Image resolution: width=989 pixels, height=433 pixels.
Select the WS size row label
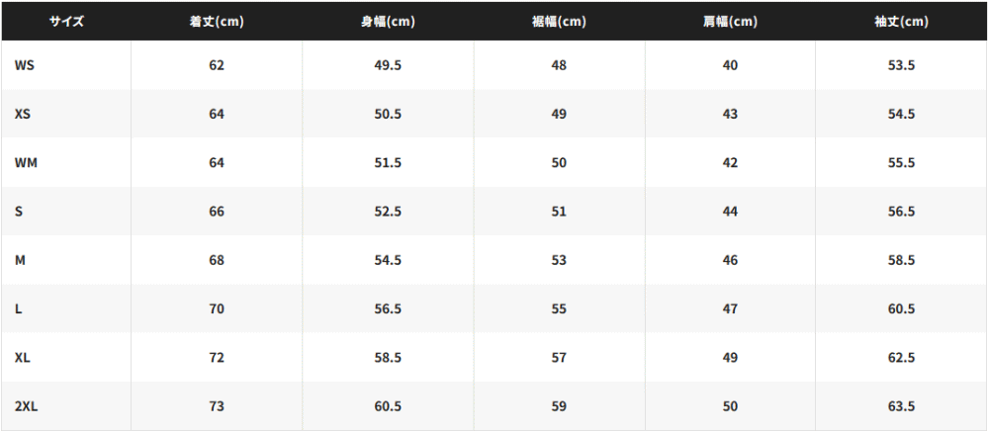pos(24,65)
